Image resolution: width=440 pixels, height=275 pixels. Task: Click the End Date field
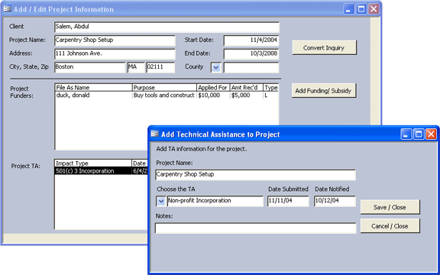[x=251, y=53]
